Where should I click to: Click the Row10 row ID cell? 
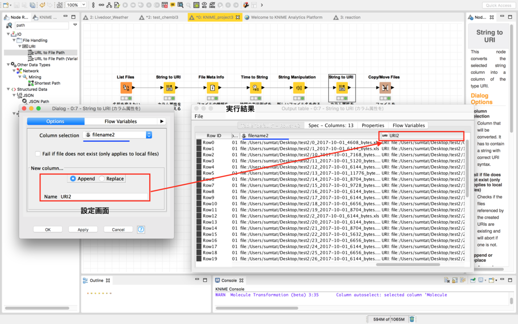click(210, 204)
